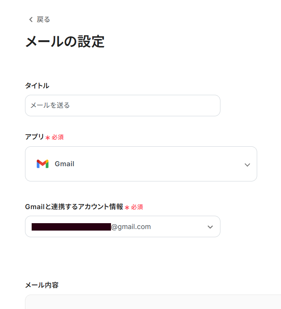The width and height of the screenshot is (281, 309).
Task: Expand the アプリ dropdown chevron
Action: pyautogui.click(x=247, y=165)
